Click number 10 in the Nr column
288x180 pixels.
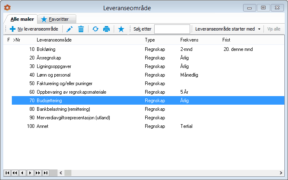(32, 49)
